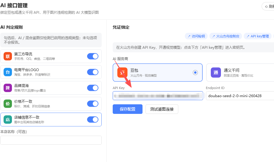
Task: Toggle the 电商平台LOGO switch
Action: (x=93, y=72)
